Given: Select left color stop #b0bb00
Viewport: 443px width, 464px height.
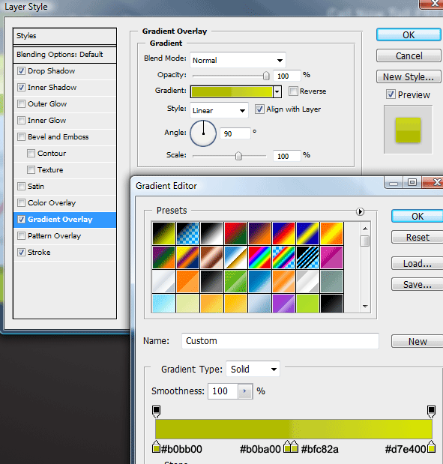Looking at the screenshot, I should pos(156,447).
